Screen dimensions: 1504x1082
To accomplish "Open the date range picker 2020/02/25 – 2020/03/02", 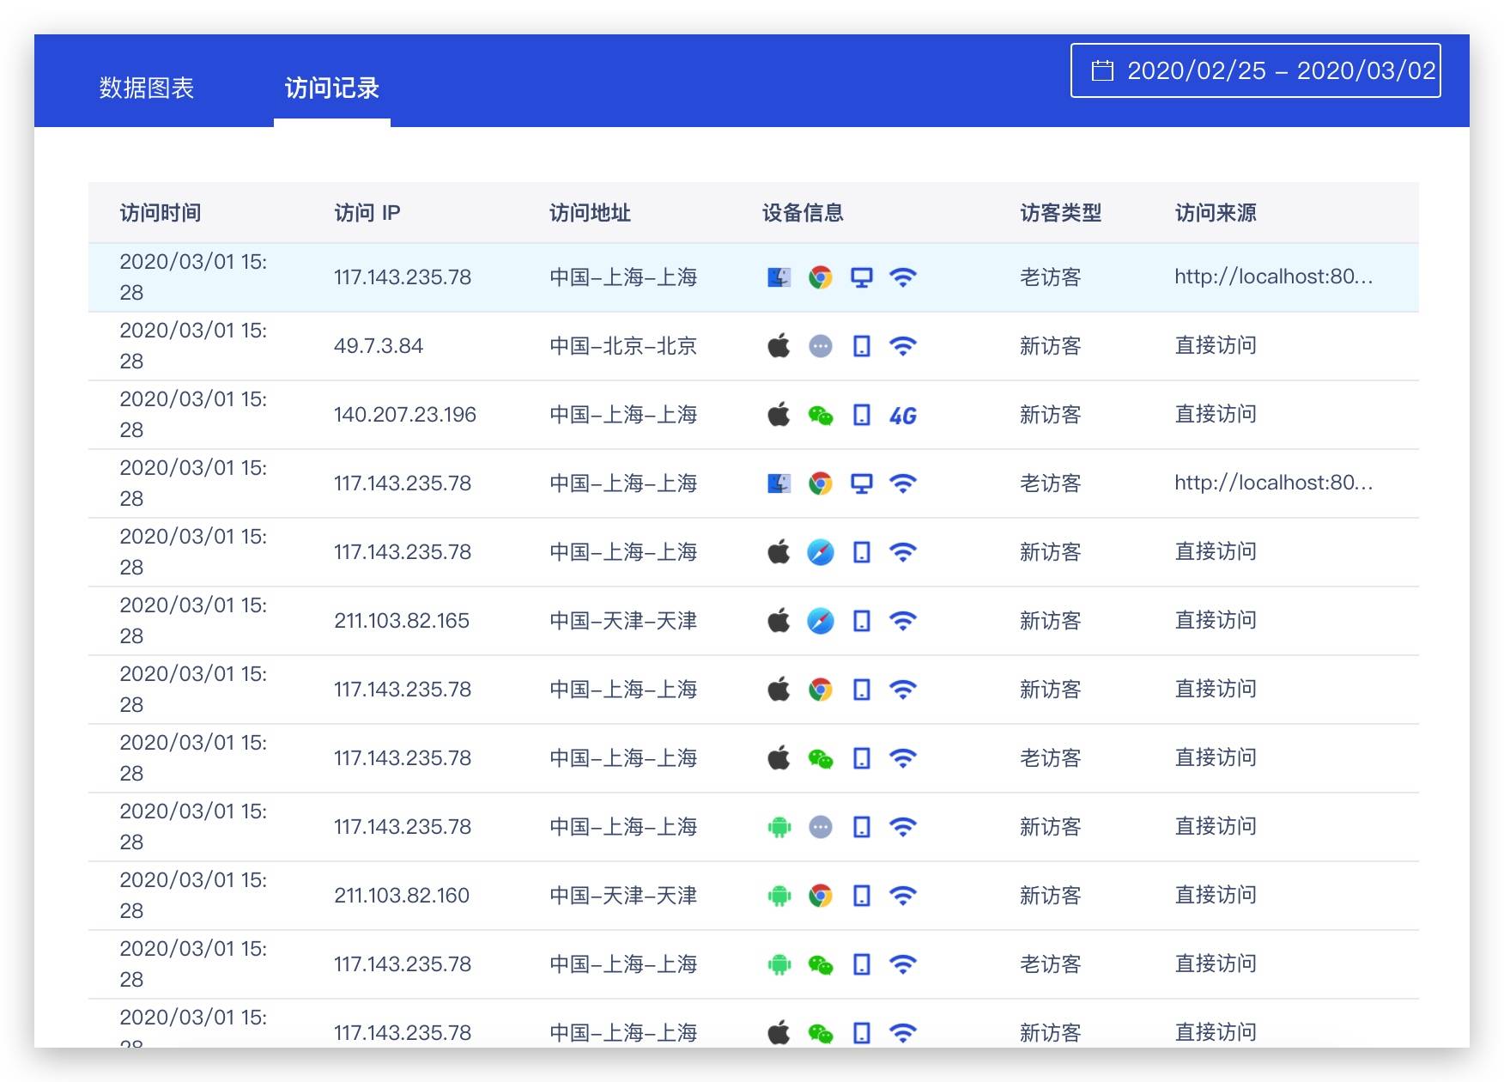I will tap(1255, 70).
